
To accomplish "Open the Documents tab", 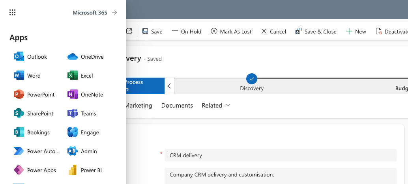I will [177, 106].
